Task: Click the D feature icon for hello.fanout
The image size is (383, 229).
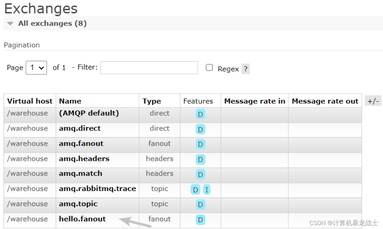Action: click(x=200, y=220)
